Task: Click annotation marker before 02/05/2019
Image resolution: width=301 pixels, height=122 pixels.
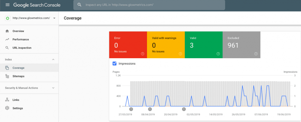Action: 184,109
